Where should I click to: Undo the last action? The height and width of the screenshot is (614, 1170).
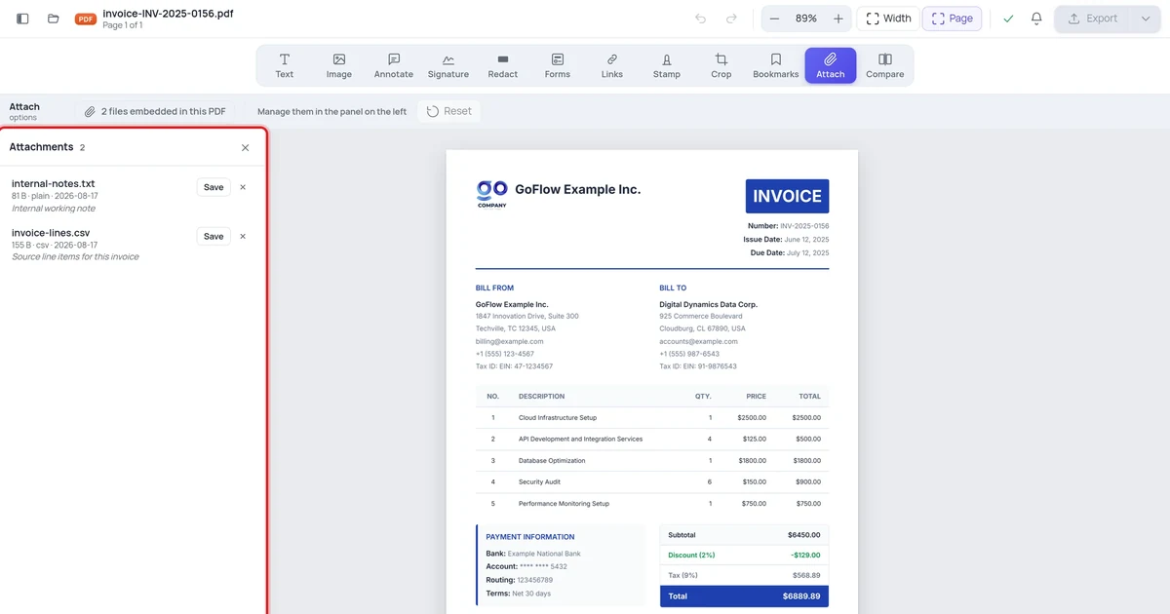pyautogui.click(x=700, y=19)
